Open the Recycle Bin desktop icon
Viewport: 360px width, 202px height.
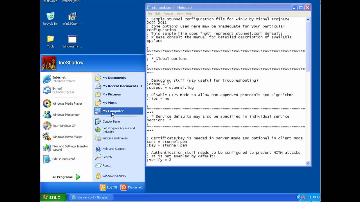50,19
